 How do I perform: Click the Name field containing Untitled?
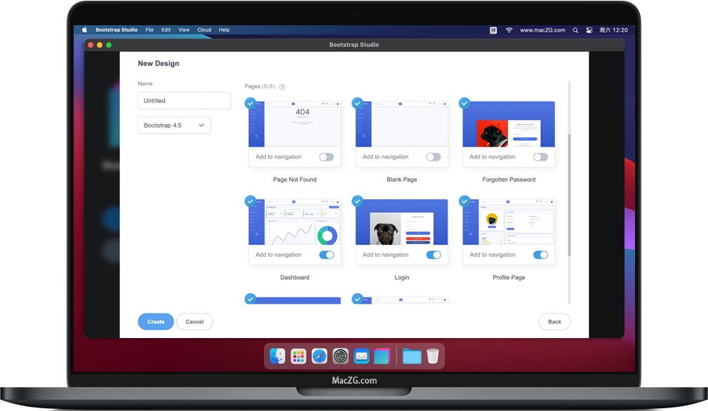tap(184, 101)
